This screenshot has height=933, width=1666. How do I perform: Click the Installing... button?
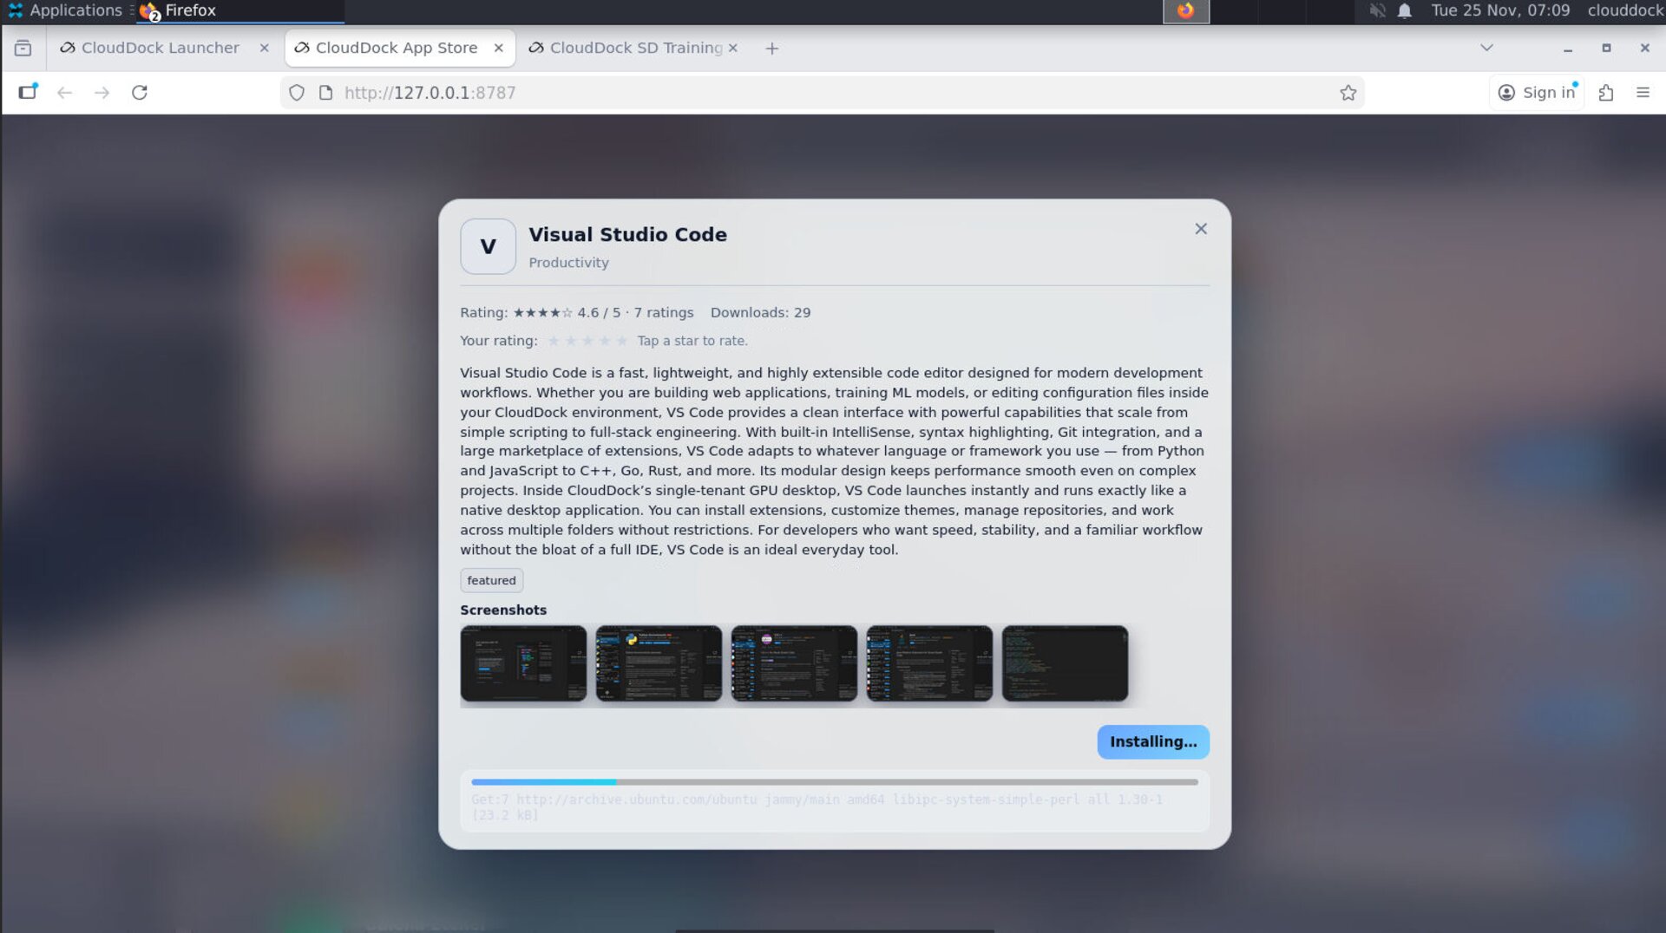1152,741
